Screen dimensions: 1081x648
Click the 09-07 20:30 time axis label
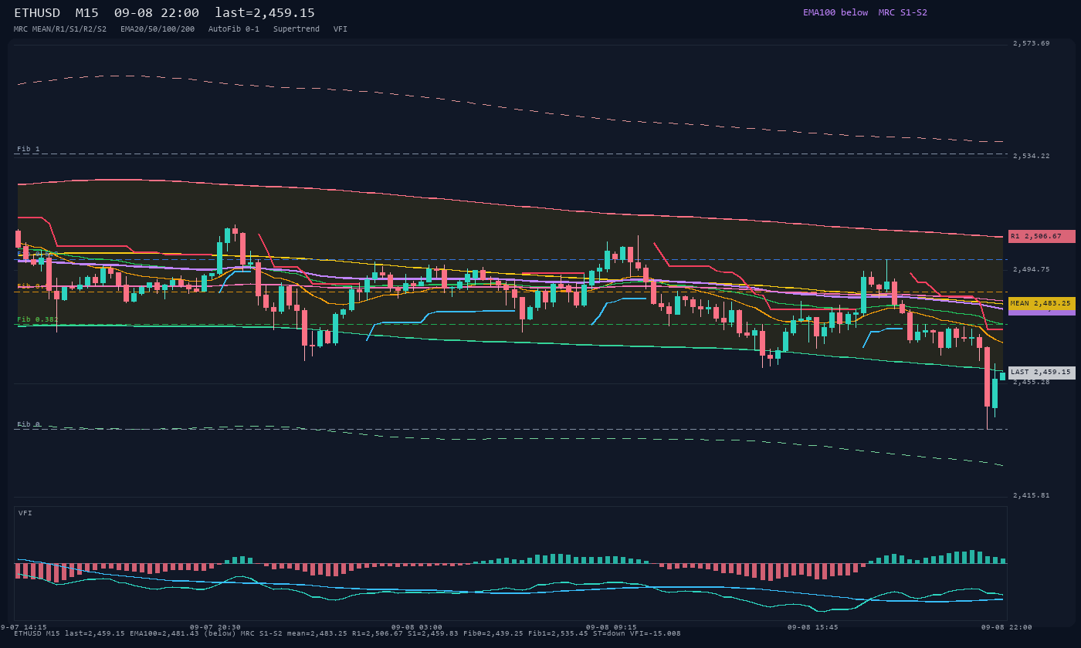tap(215, 627)
